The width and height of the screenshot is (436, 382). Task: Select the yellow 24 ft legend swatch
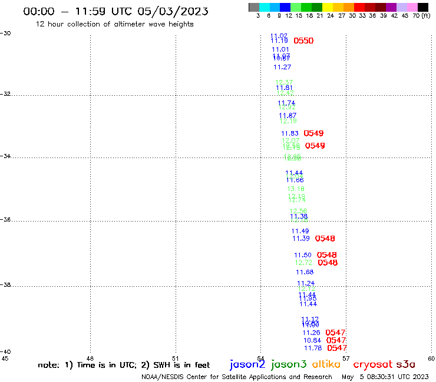pos(327,7)
